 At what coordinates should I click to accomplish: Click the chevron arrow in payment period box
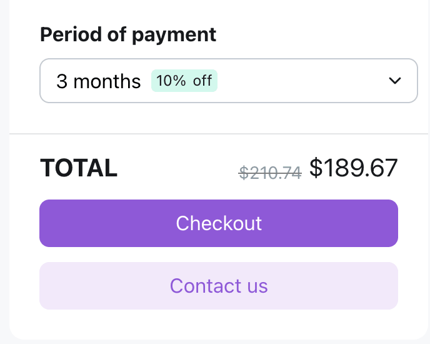pos(394,81)
